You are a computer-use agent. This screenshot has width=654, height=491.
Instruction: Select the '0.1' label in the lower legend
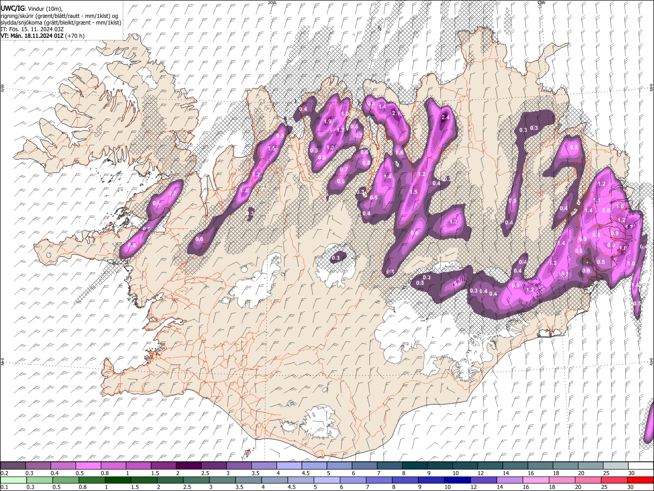pos(4,487)
